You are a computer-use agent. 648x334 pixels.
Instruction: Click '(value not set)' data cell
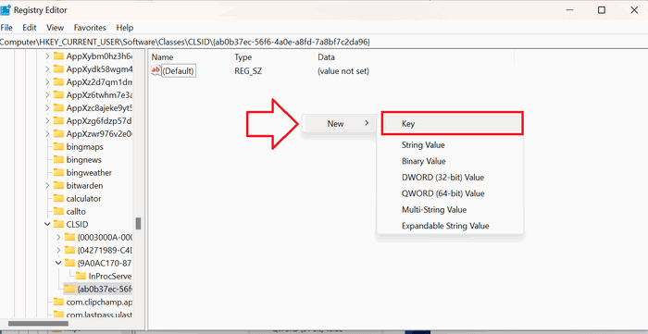[x=343, y=71]
